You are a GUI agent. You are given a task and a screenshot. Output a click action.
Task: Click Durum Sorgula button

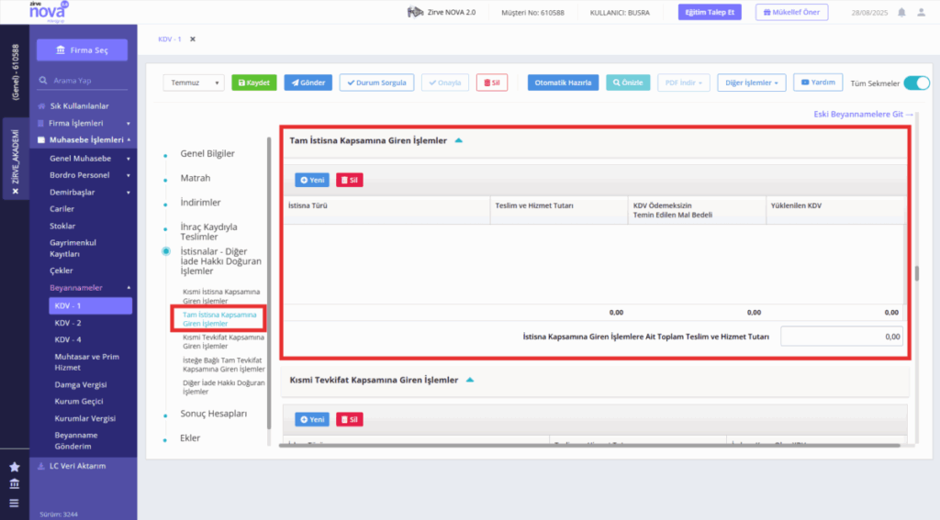(376, 83)
